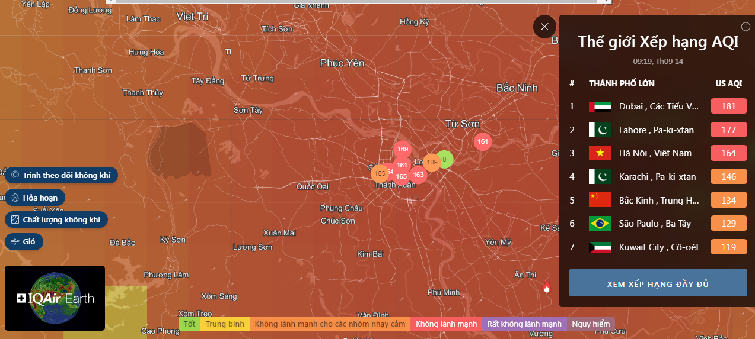Open the IQAir Earth globe thumbnail
Image resolution: width=755 pixels, height=339 pixels.
click(x=55, y=298)
